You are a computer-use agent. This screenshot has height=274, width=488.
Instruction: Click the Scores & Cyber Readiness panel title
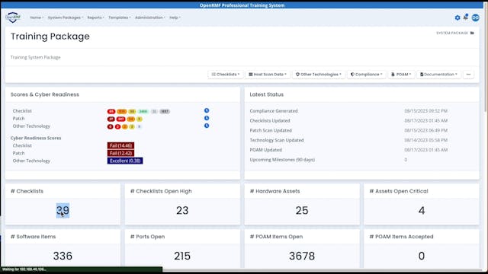pyautogui.click(x=45, y=94)
